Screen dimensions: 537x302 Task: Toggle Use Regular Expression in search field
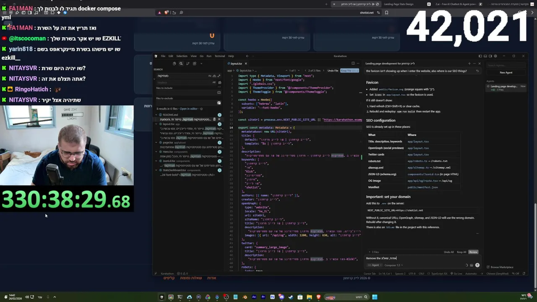click(219, 75)
